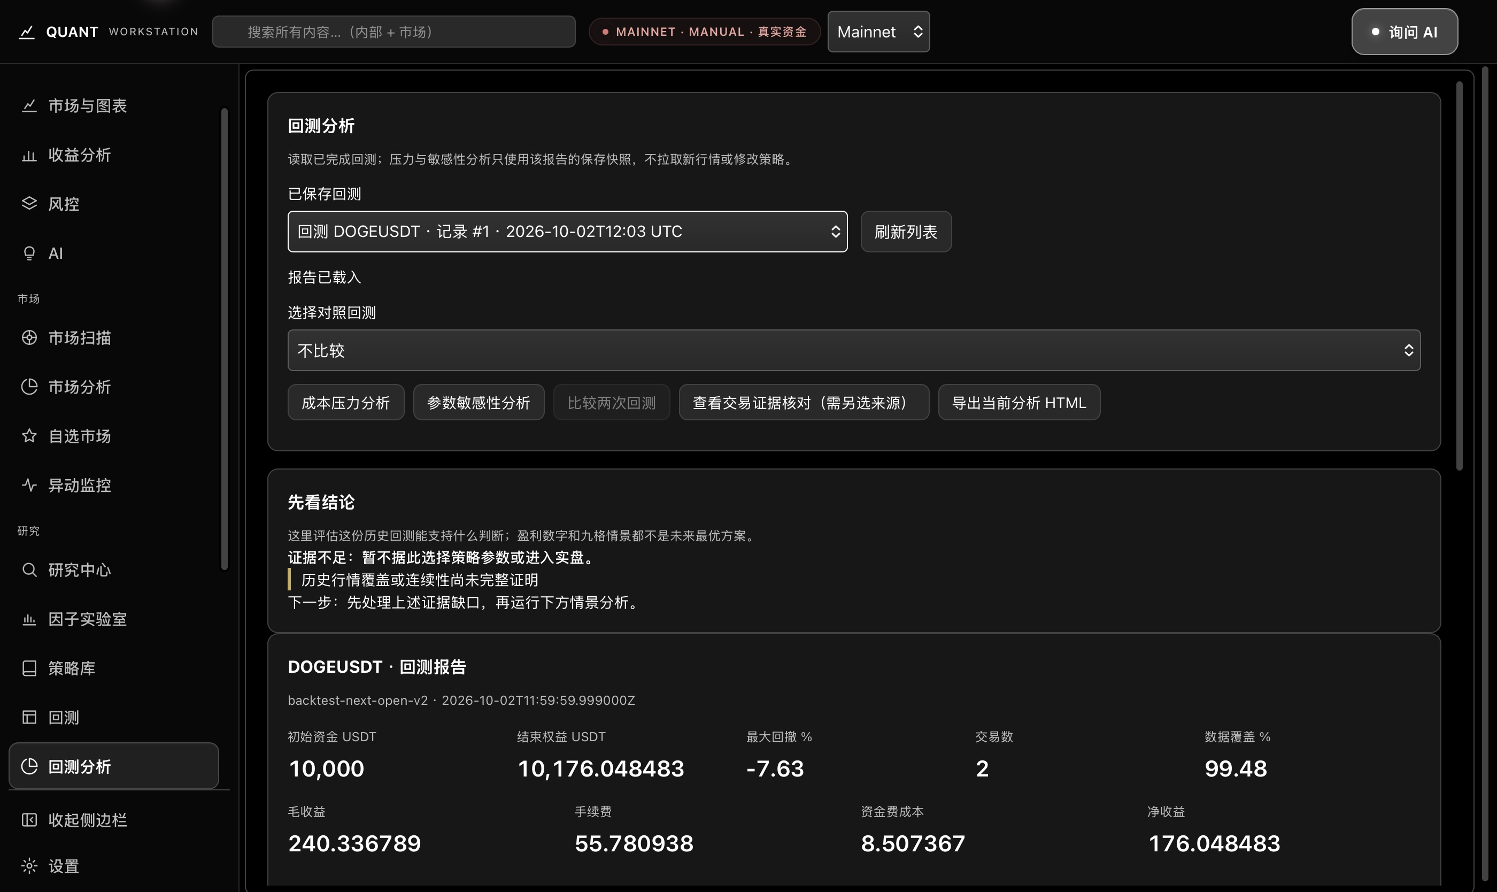Open 市场与图表 chart icon in sidebar

coord(29,106)
